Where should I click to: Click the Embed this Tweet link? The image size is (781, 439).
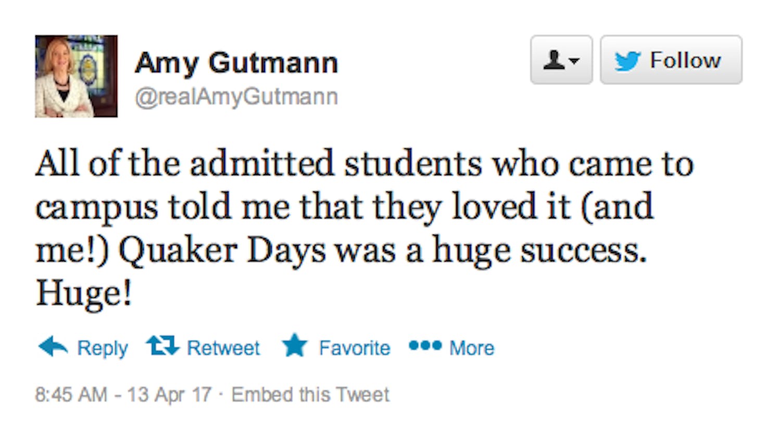pyautogui.click(x=310, y=395)
